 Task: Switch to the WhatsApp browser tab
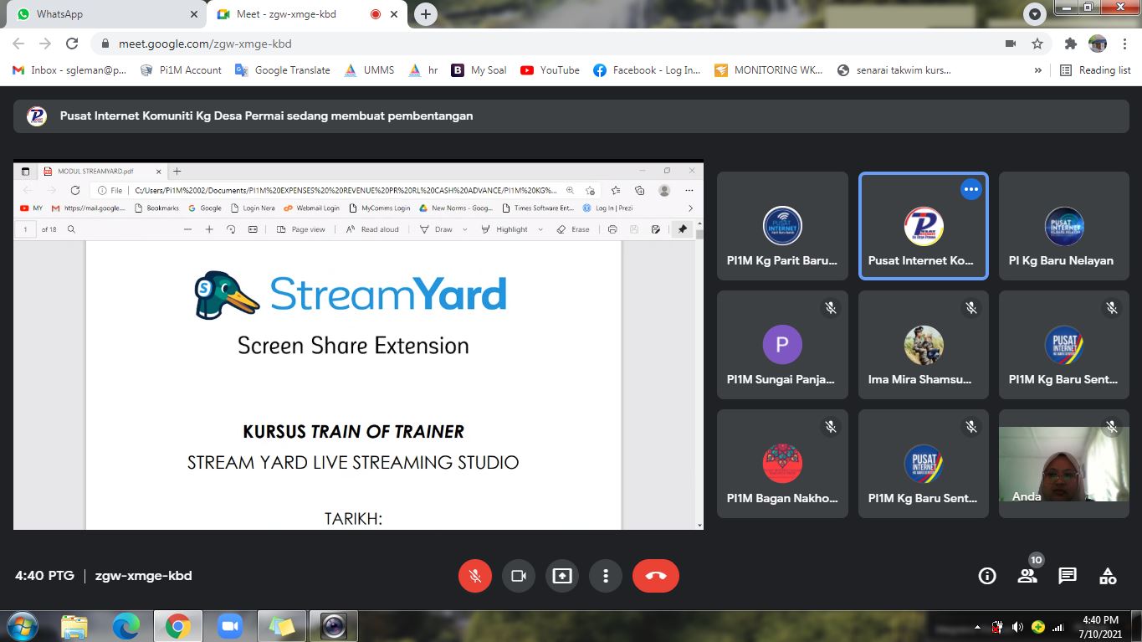point(100,14)
